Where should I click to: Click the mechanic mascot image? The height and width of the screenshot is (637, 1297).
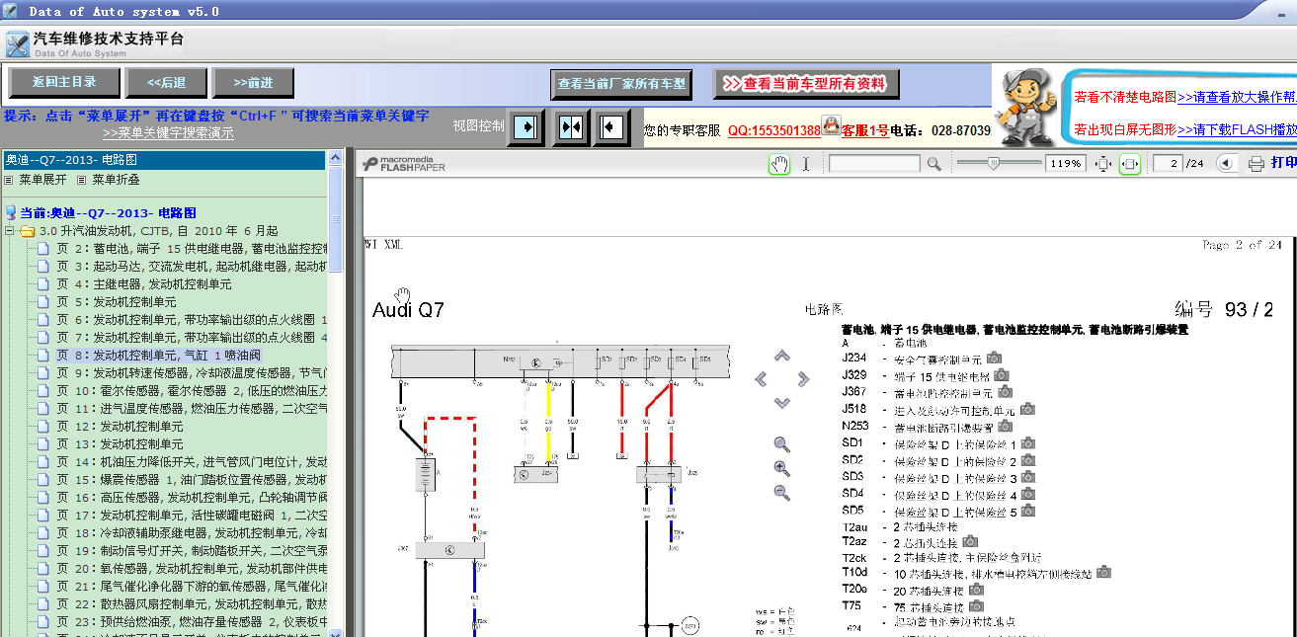click(1026, 107)
